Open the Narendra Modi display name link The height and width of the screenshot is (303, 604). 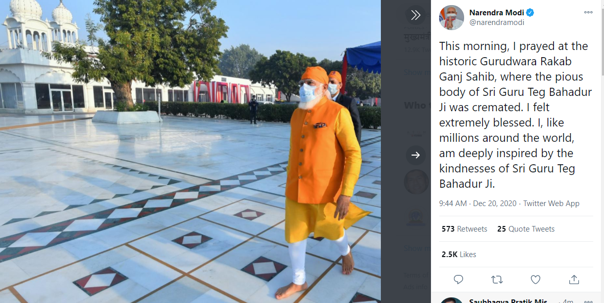pos(497,13)
